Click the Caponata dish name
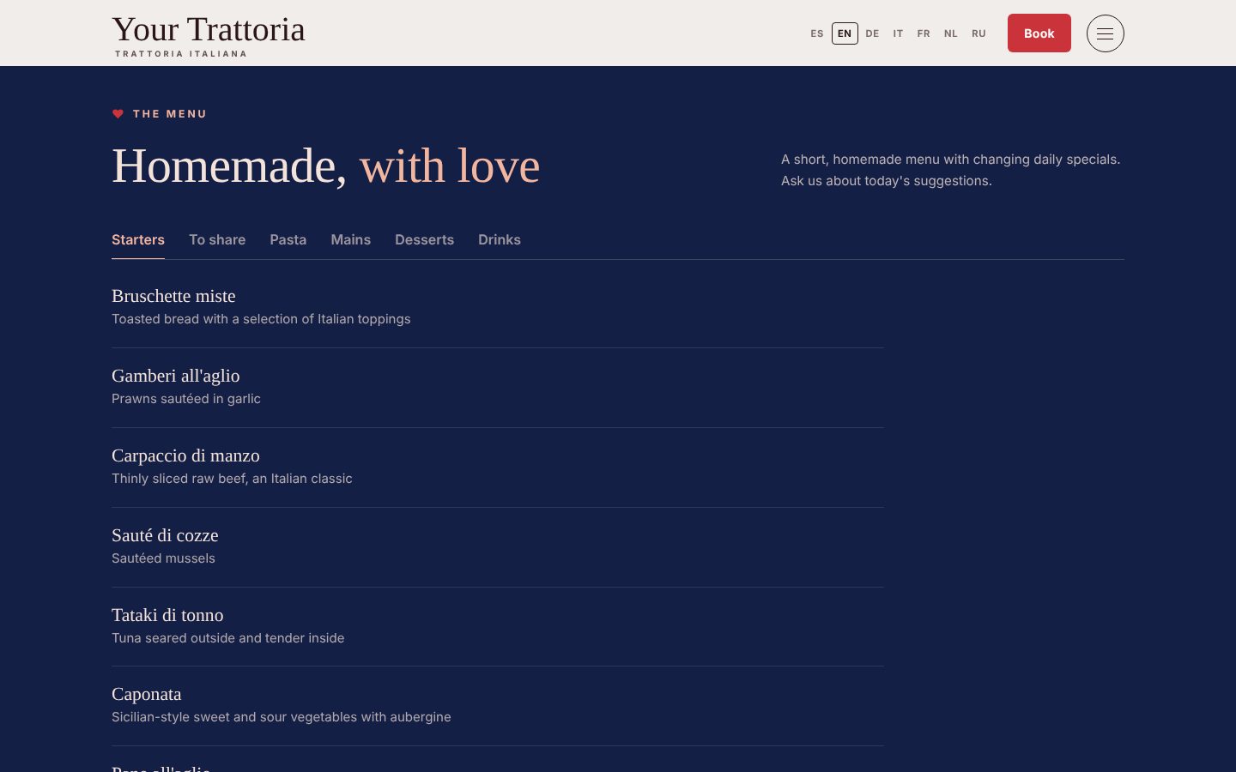 pyautogui.click(x=147, y=694)
